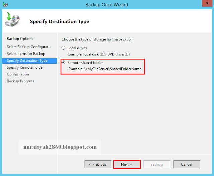Click the Remote shared folder label text
The image size is (214, 176).
85,63
